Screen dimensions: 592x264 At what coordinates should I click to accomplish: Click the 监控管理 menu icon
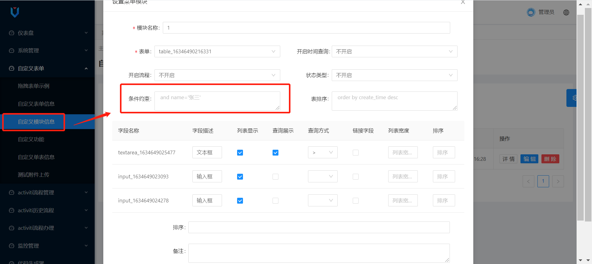tap(12, 246)
